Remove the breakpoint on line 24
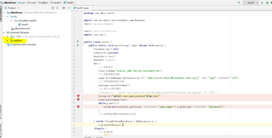 [x=78, y=96]
